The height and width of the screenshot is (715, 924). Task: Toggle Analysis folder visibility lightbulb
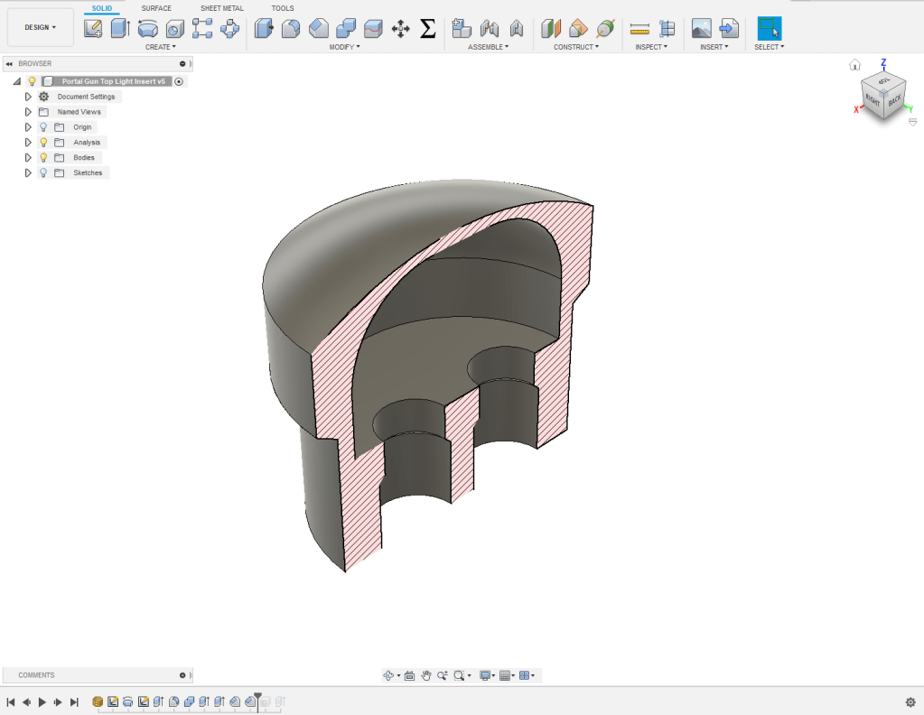pyautogui.click(x=43, y=143)
